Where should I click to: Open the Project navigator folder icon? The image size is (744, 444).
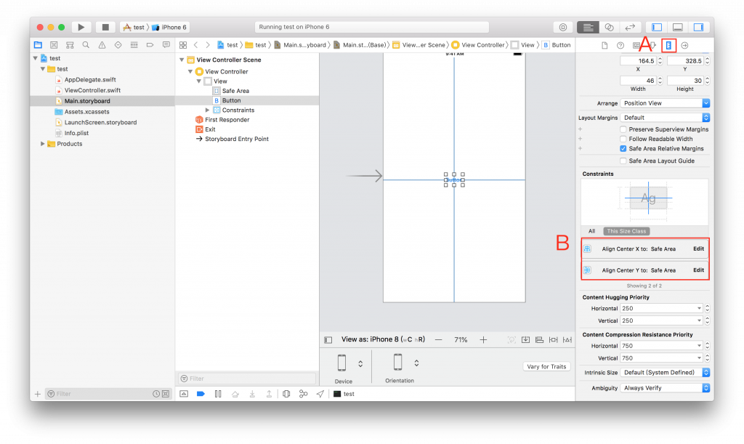[38, 45]
